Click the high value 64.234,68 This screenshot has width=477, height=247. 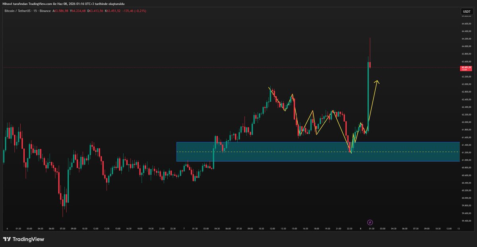[x=78, y=11]
